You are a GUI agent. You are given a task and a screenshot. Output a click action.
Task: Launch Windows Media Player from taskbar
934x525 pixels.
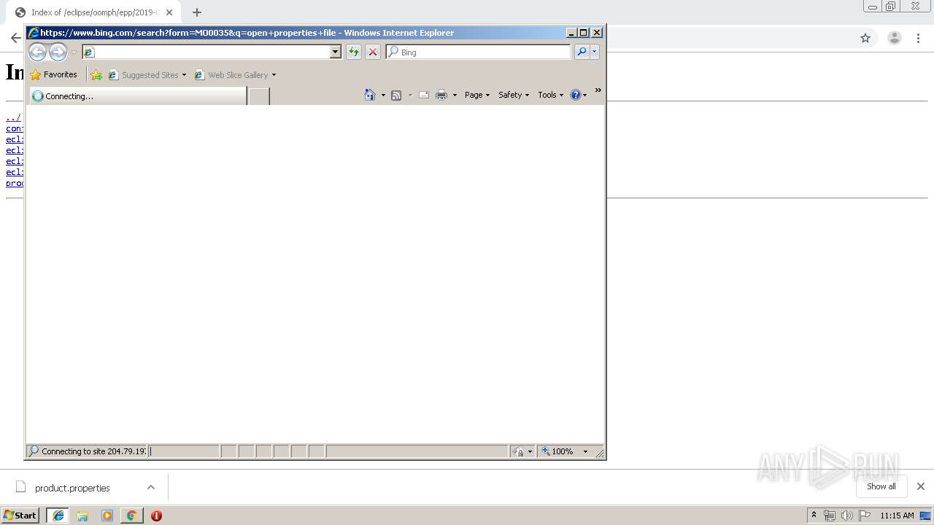click(107, 516)
